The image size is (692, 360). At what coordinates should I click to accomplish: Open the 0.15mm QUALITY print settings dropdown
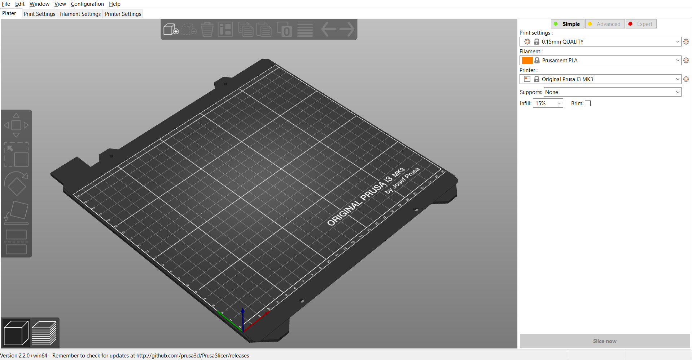(x=600, y=42)
